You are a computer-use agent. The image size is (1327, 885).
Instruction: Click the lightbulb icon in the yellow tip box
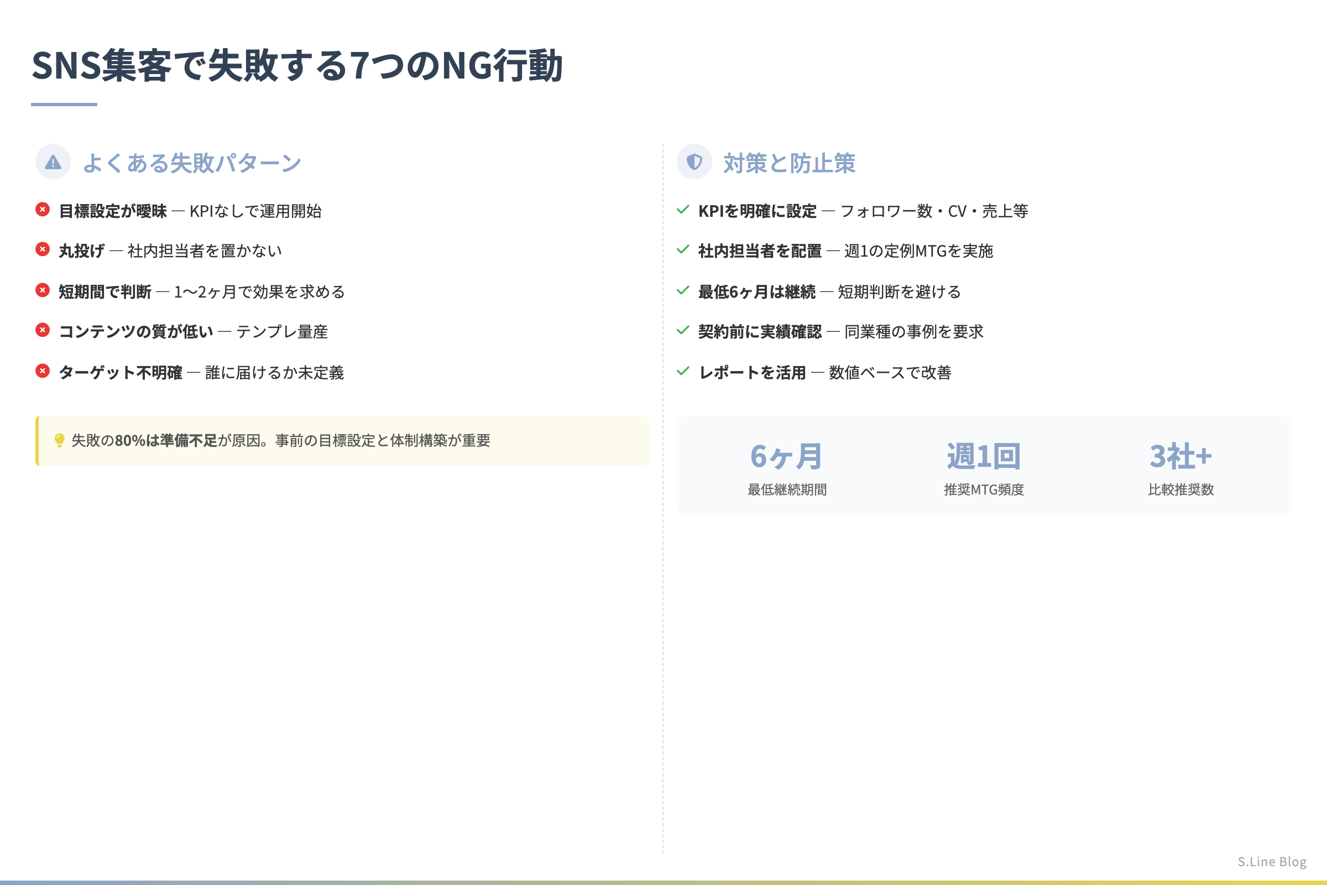59,440
